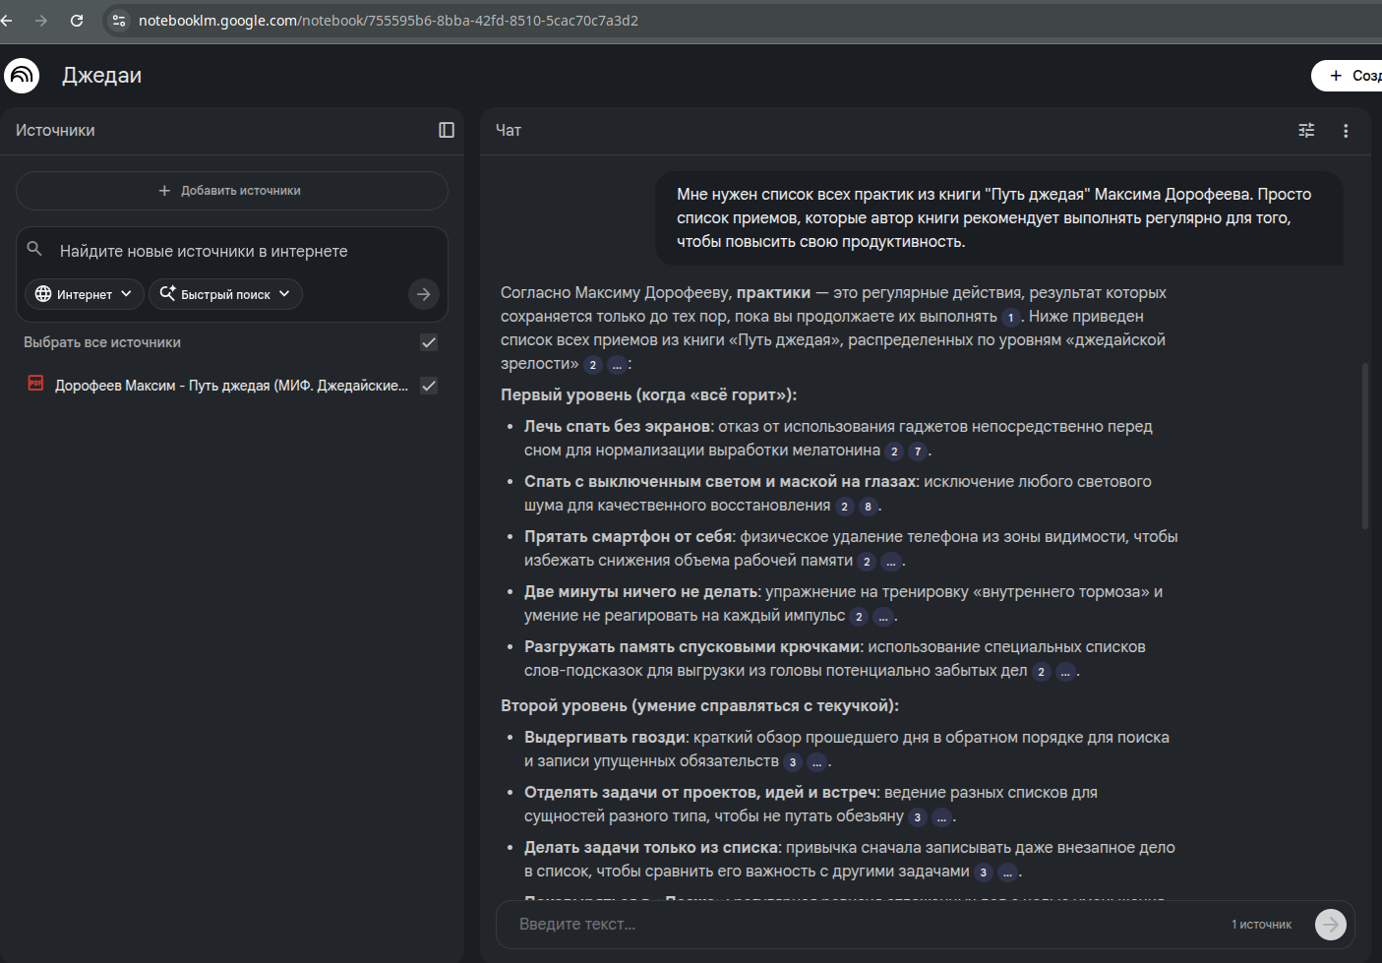Click the chat vertical scrollbar
The image size is (1382, 963).
pyautogui.click(x=1364, y=448)
